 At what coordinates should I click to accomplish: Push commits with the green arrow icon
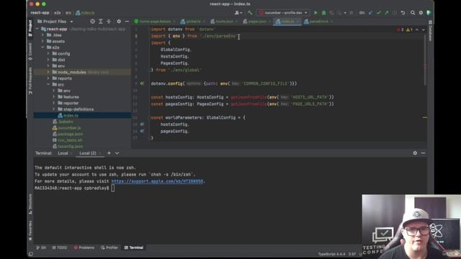[387, 13]
